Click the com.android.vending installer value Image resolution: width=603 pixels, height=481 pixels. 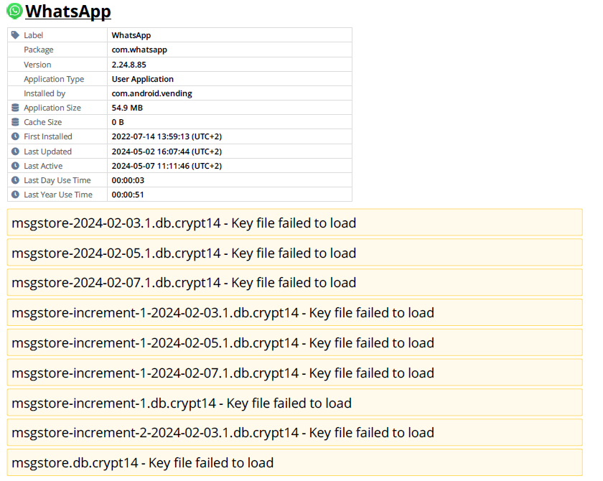point(152,93)
